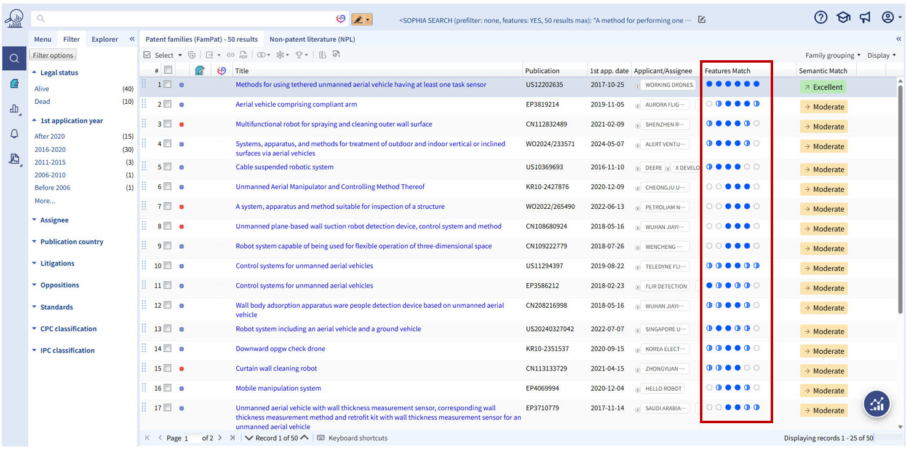The image size is (906, 449).
Task: Click the Filter options button
Action: [x=53, y=55]
